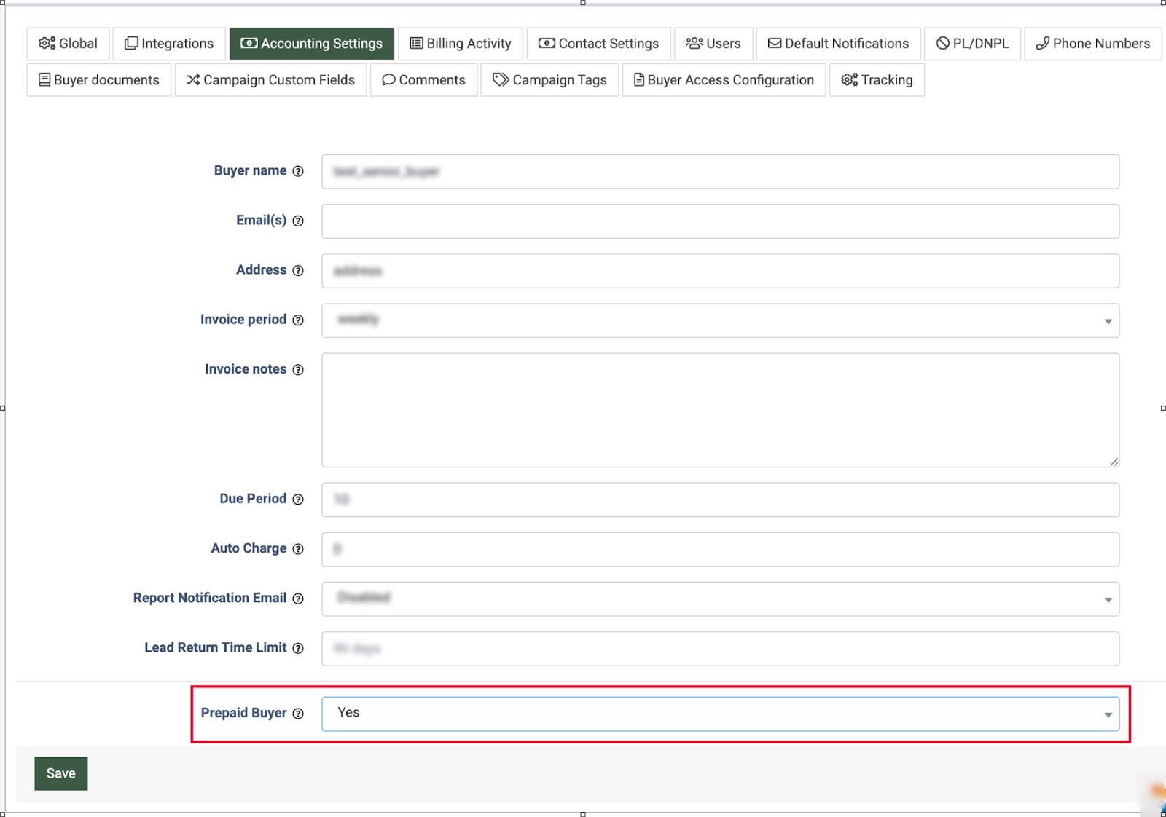Switch to the Billing Activity tab
The image size is (1166, 817).
(x=461, y=44)
